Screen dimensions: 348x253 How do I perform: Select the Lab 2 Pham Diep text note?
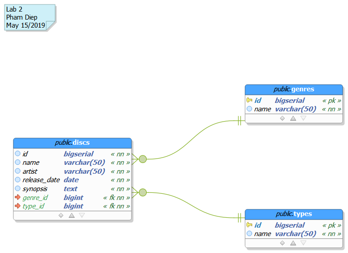point(28,17)
